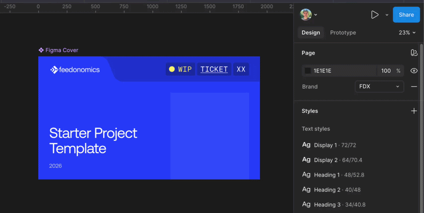
Task: Click the Brand label in Page section
Action: coord(310,87)
